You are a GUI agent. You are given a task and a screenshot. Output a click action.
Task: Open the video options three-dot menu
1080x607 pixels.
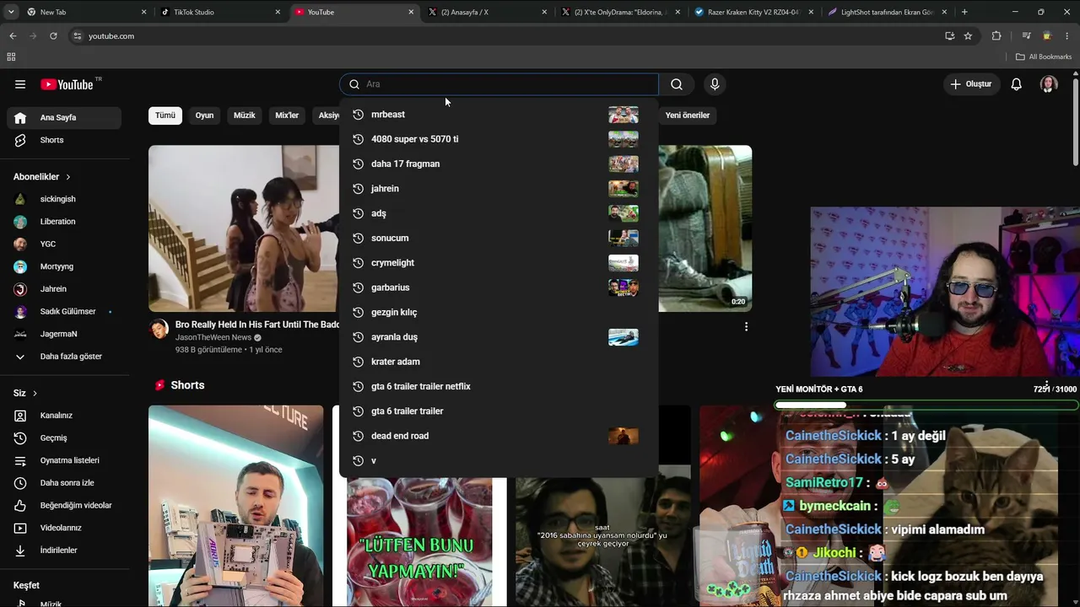tap(746, 326)
